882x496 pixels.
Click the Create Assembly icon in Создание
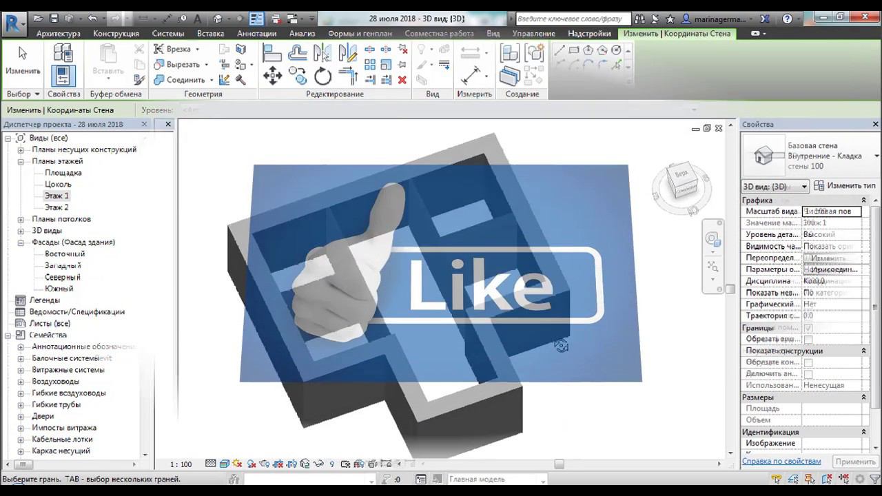point(510,52)
